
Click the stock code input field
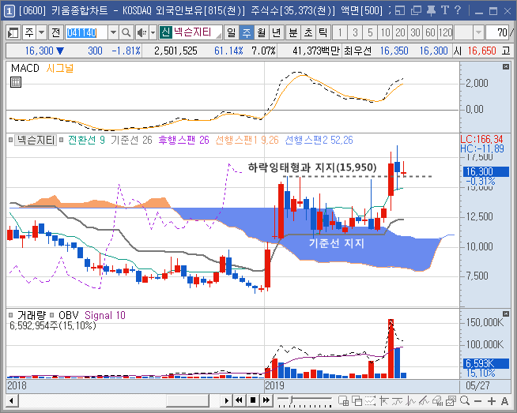[86, 32]
